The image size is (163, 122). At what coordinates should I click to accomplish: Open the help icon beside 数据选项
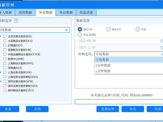[16, 21]
